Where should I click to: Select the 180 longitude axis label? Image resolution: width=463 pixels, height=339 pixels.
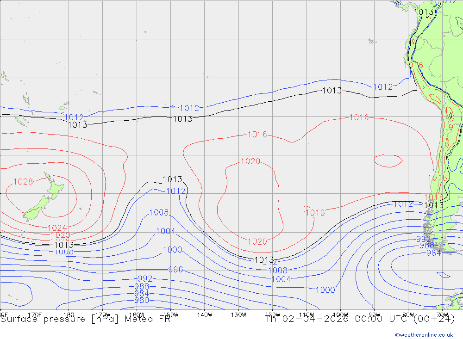click(x=69, y=315)
